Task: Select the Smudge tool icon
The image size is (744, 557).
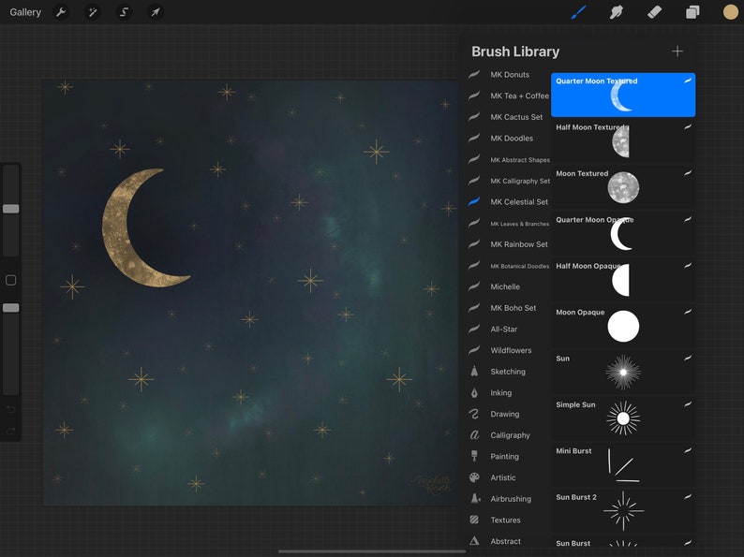Action: (x=616, y=12)
